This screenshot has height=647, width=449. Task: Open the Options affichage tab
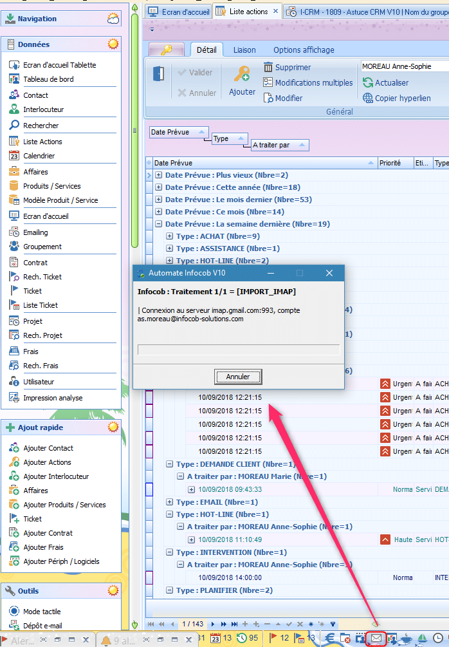click(304, 50)
